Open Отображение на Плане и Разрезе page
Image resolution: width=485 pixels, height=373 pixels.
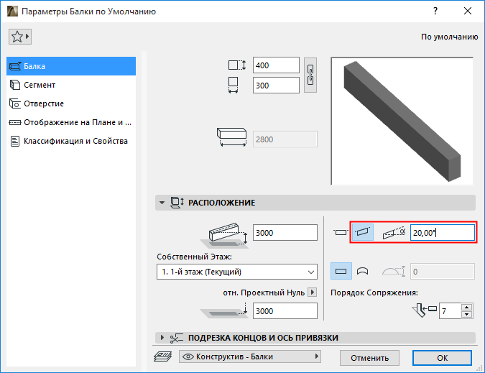pyautogui.click(x=71, y=122)
